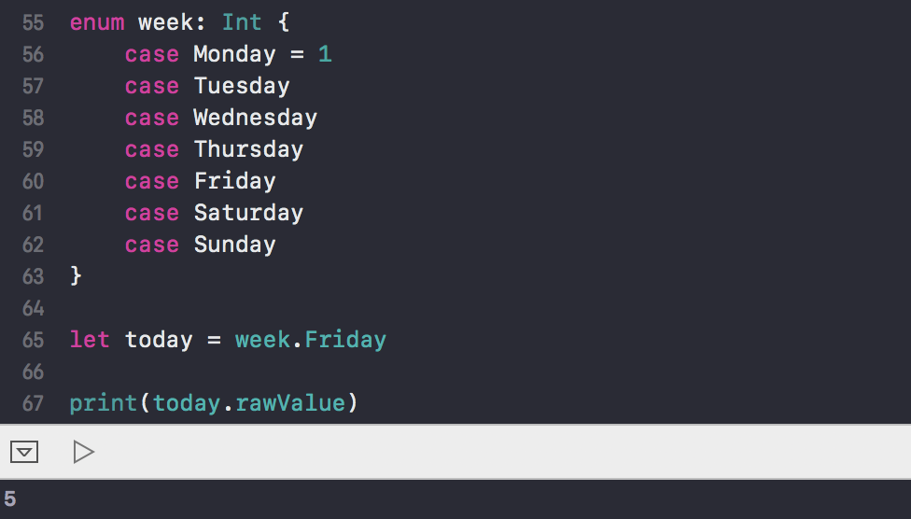Click the closing brace on line 63
This screenshot has width=911, height=519.
[x=76, y=276]
